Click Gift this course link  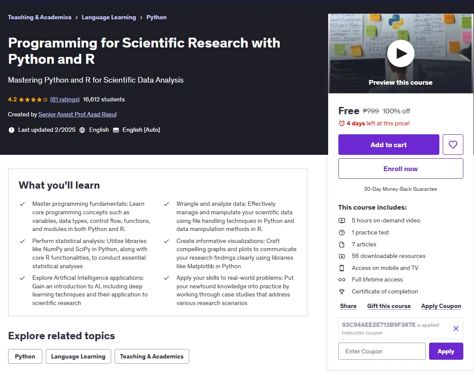[389, 306]
